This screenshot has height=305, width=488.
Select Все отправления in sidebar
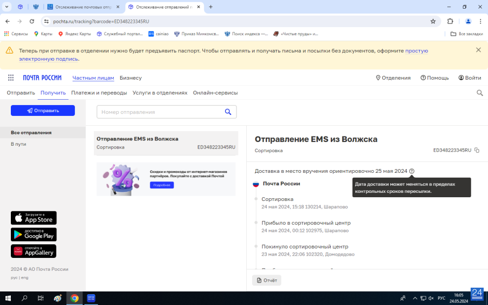tap(43, 132)
